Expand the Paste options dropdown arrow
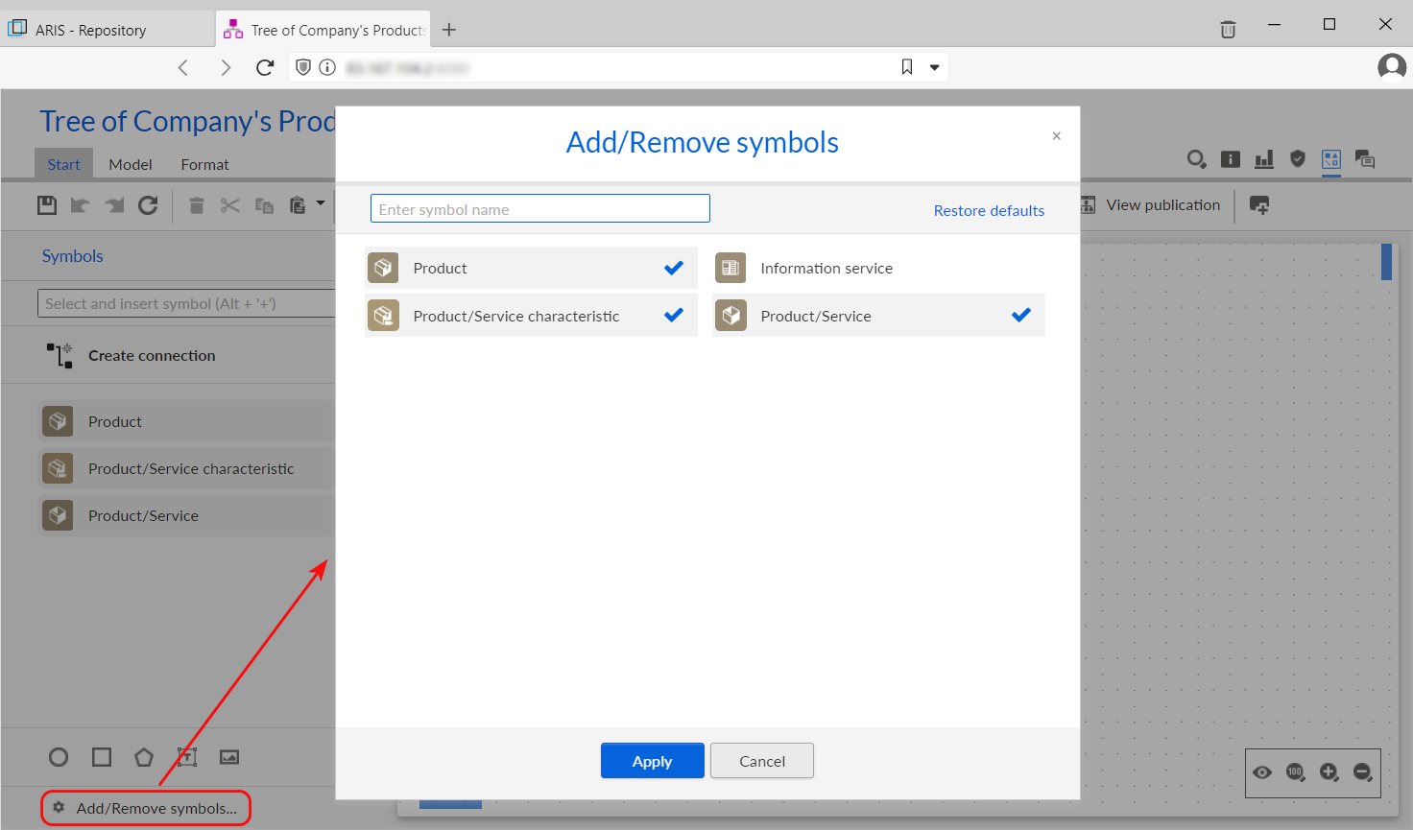The height and width of the screenshot is (830, 1413). point(321,203)
